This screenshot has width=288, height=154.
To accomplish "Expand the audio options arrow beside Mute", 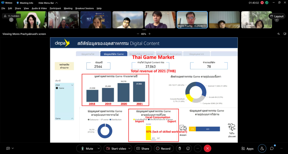I will coord(99,148).
